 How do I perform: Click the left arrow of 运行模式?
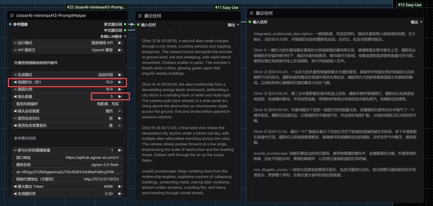point(15,43)
